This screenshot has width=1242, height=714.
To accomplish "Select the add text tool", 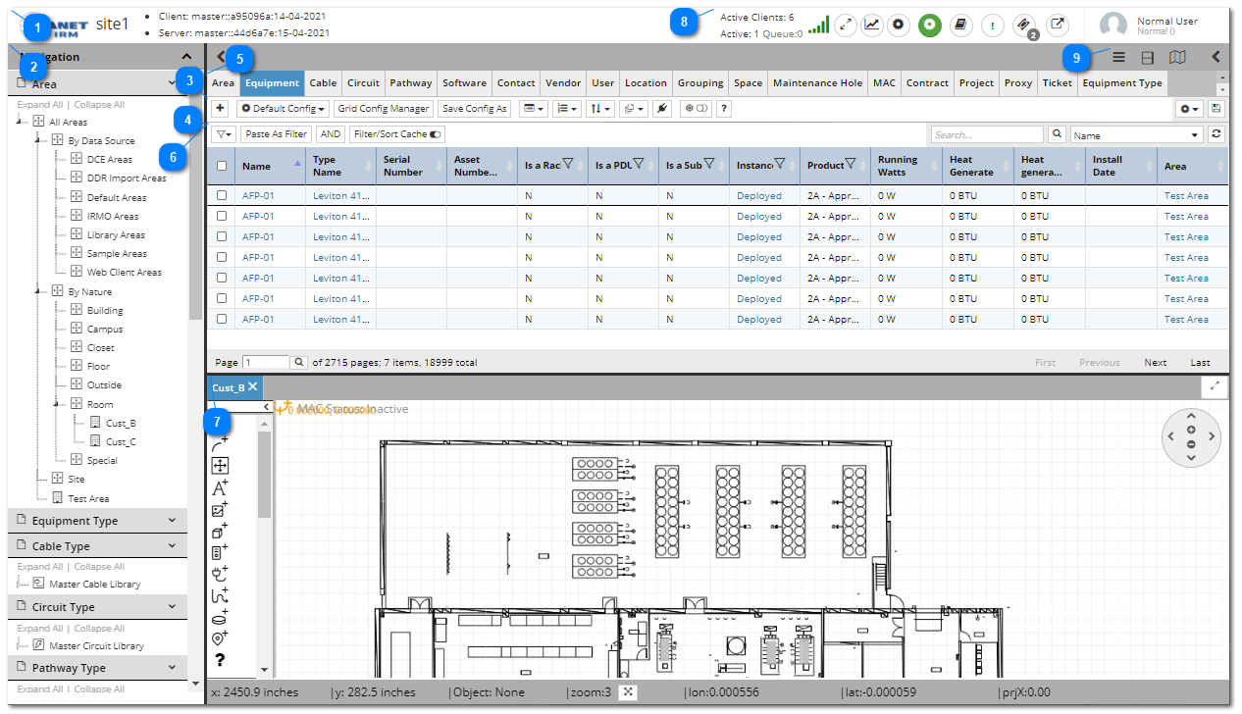I will point(220,487).
